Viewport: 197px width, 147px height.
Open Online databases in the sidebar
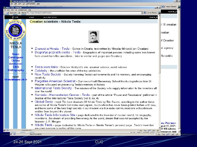tap(16, 62)
